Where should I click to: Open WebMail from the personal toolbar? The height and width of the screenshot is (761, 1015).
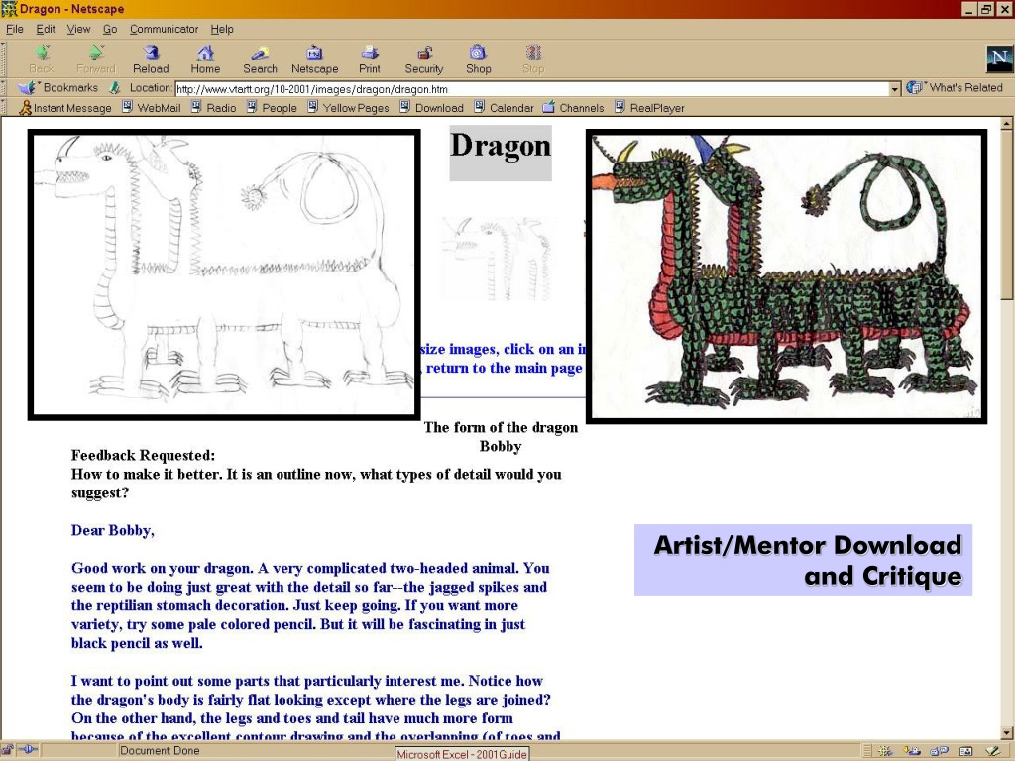pos(152,107)
